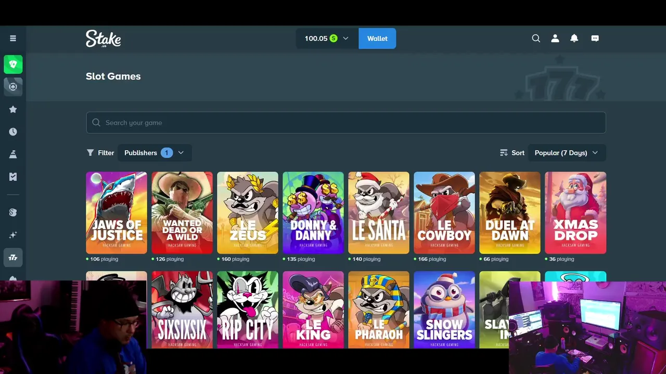Click the Sort icon

504,153
